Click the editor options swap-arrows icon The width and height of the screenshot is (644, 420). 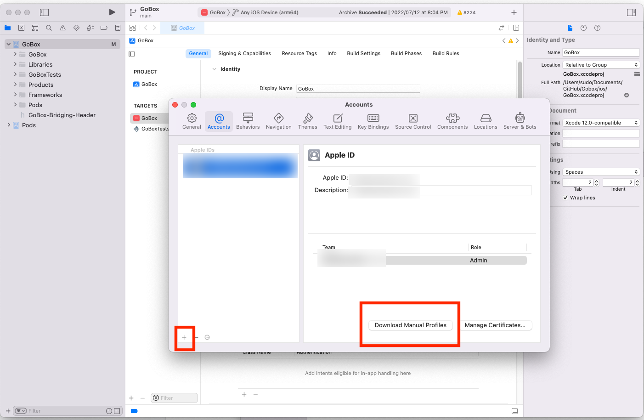(501, 28)
